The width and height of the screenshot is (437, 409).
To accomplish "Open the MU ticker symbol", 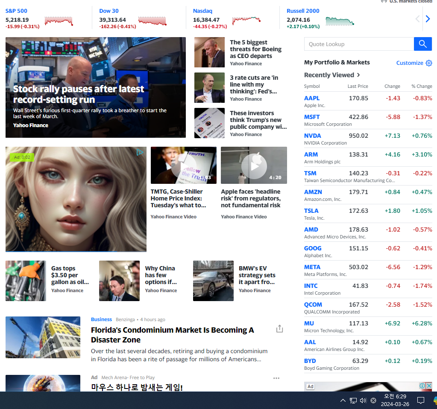I will click(x=309, y=323).
